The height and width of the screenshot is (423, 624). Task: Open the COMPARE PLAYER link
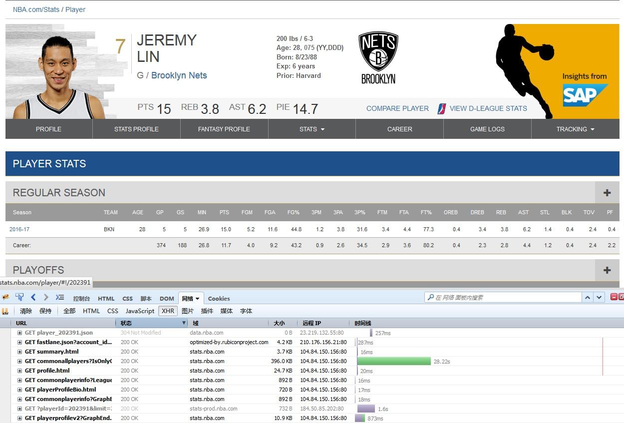[x=397, y=108]
